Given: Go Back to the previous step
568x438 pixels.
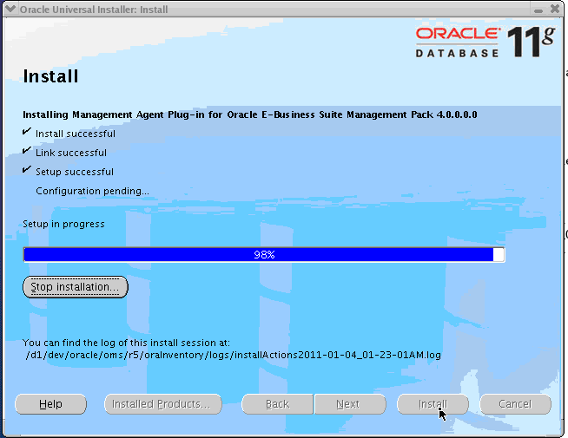Looking at the screenshot, I should [x=277, y=404].
